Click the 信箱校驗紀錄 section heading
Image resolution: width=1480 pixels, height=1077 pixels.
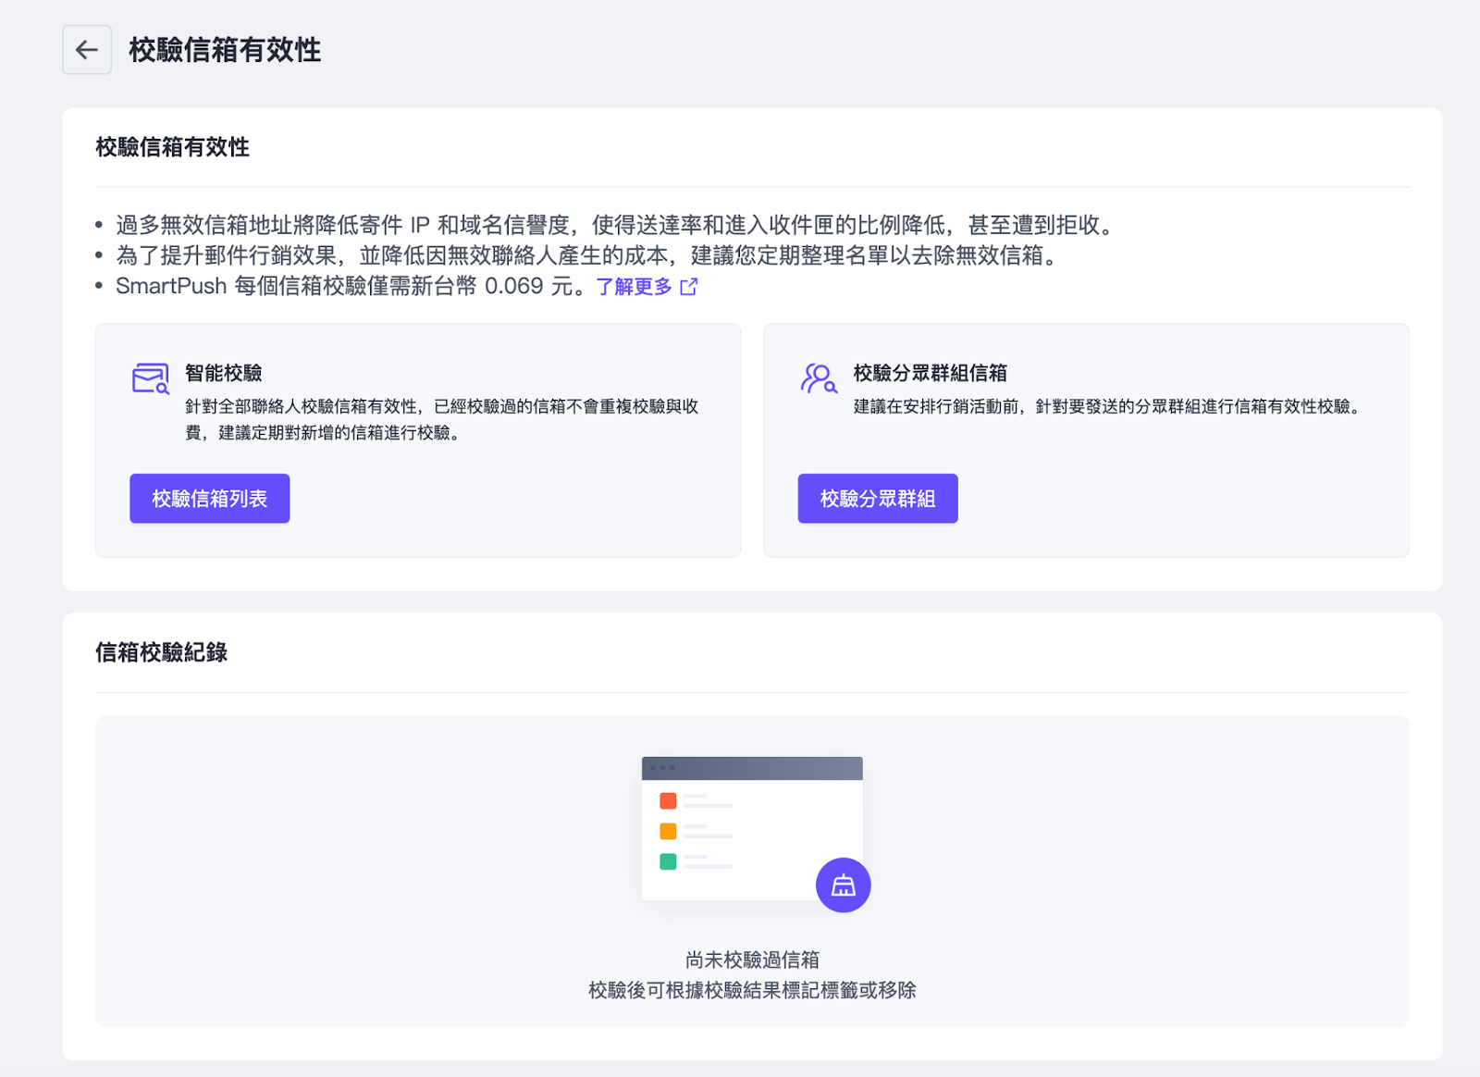point(162,652)
